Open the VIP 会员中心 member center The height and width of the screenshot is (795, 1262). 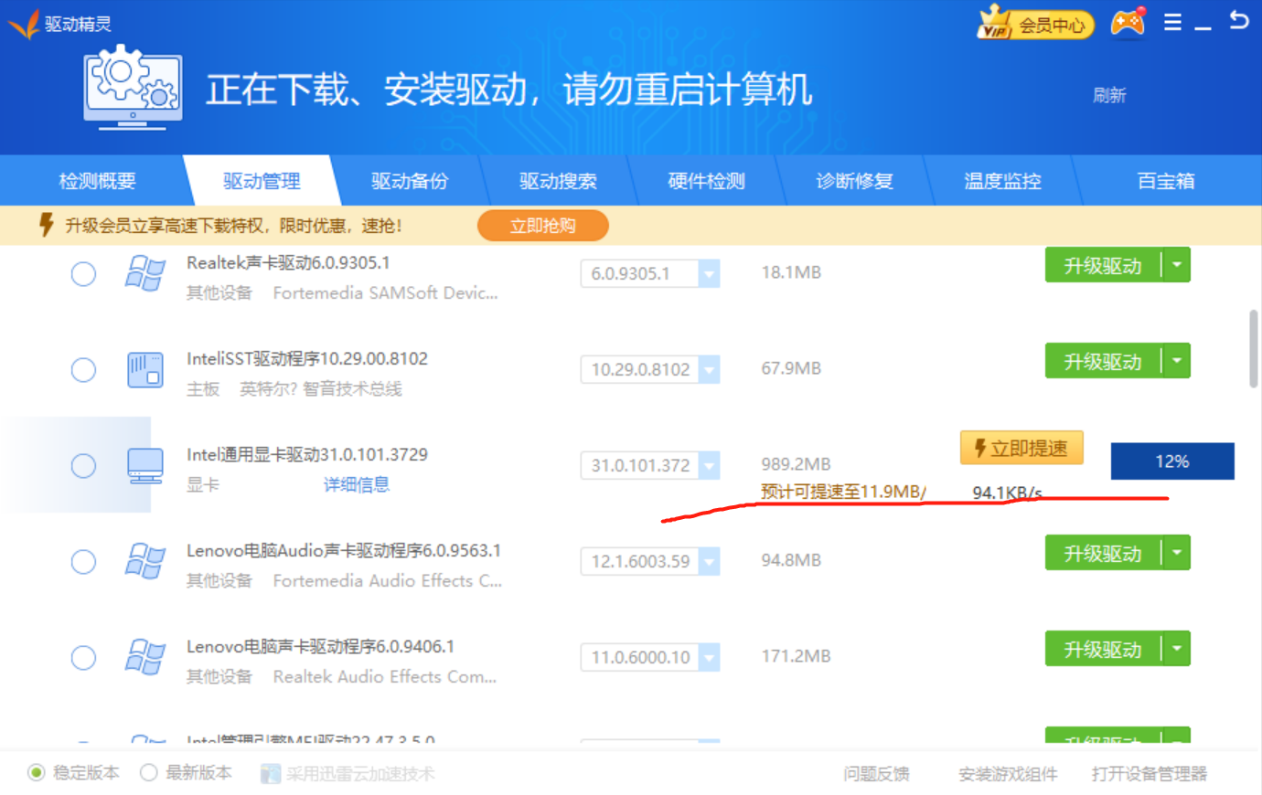tap(1035, 23)
